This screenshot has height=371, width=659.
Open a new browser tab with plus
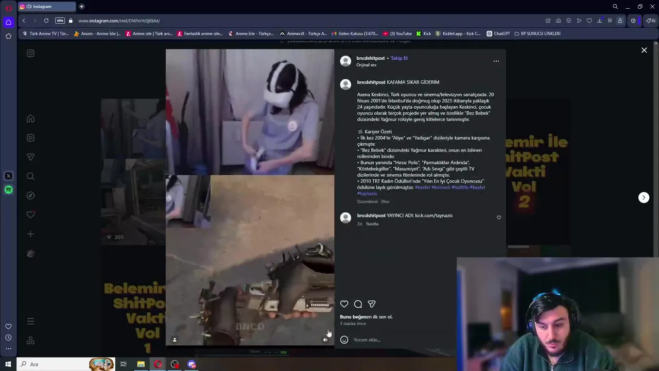[81, 7]
